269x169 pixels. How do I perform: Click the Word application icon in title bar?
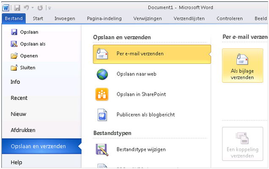coord(5,8)
